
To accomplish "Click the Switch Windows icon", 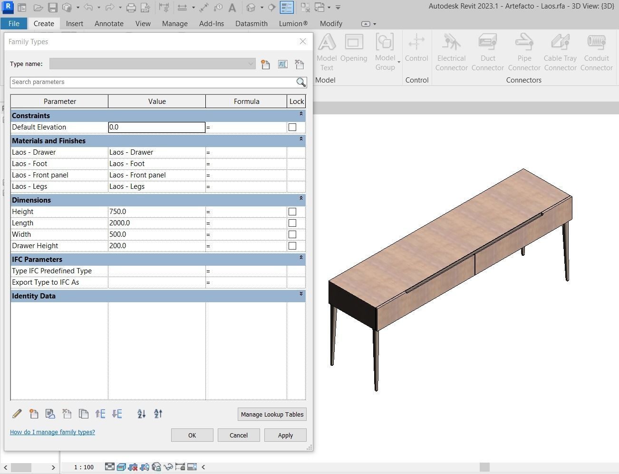I will (319, 8).
